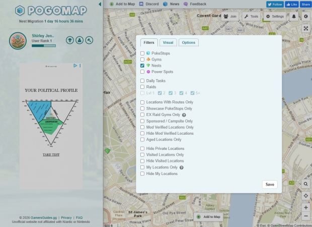Check Hide Visited Locations
312x227 pixels.
point(142,161)
